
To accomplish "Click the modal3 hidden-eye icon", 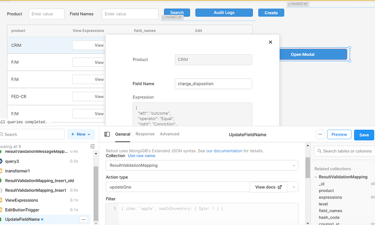I will [x=305, y=4].
